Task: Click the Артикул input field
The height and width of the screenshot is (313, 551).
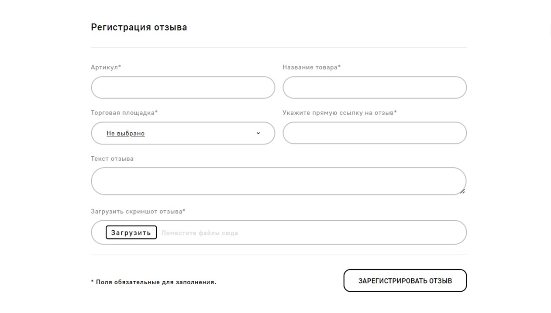Action: coord(183,88)
